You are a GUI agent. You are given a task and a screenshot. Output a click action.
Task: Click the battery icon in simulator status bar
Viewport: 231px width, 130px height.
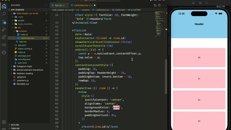221,14
